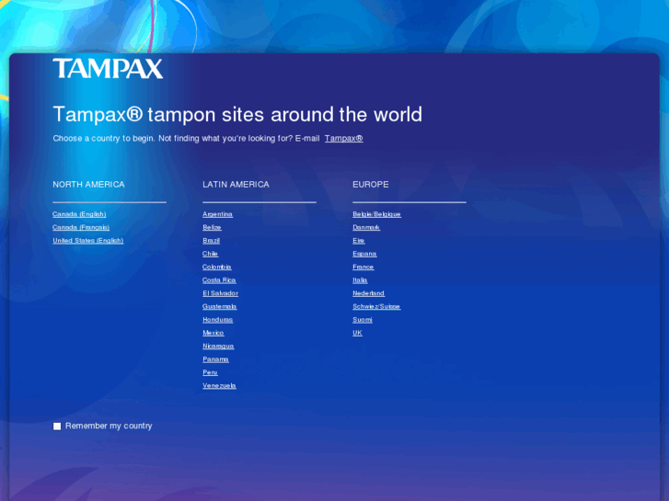Viewport: 669px width, 501px height.
Task: Click the Tampax logo
Action: pos(108,69)
